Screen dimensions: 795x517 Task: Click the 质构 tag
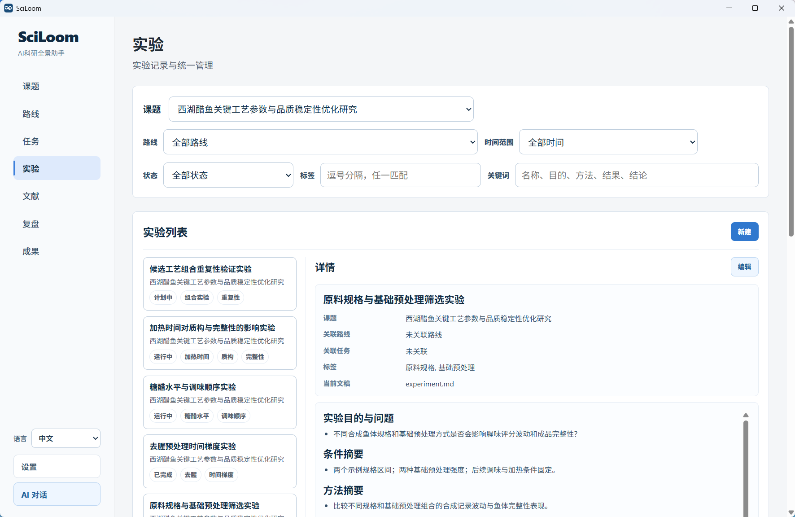(227, 357)
